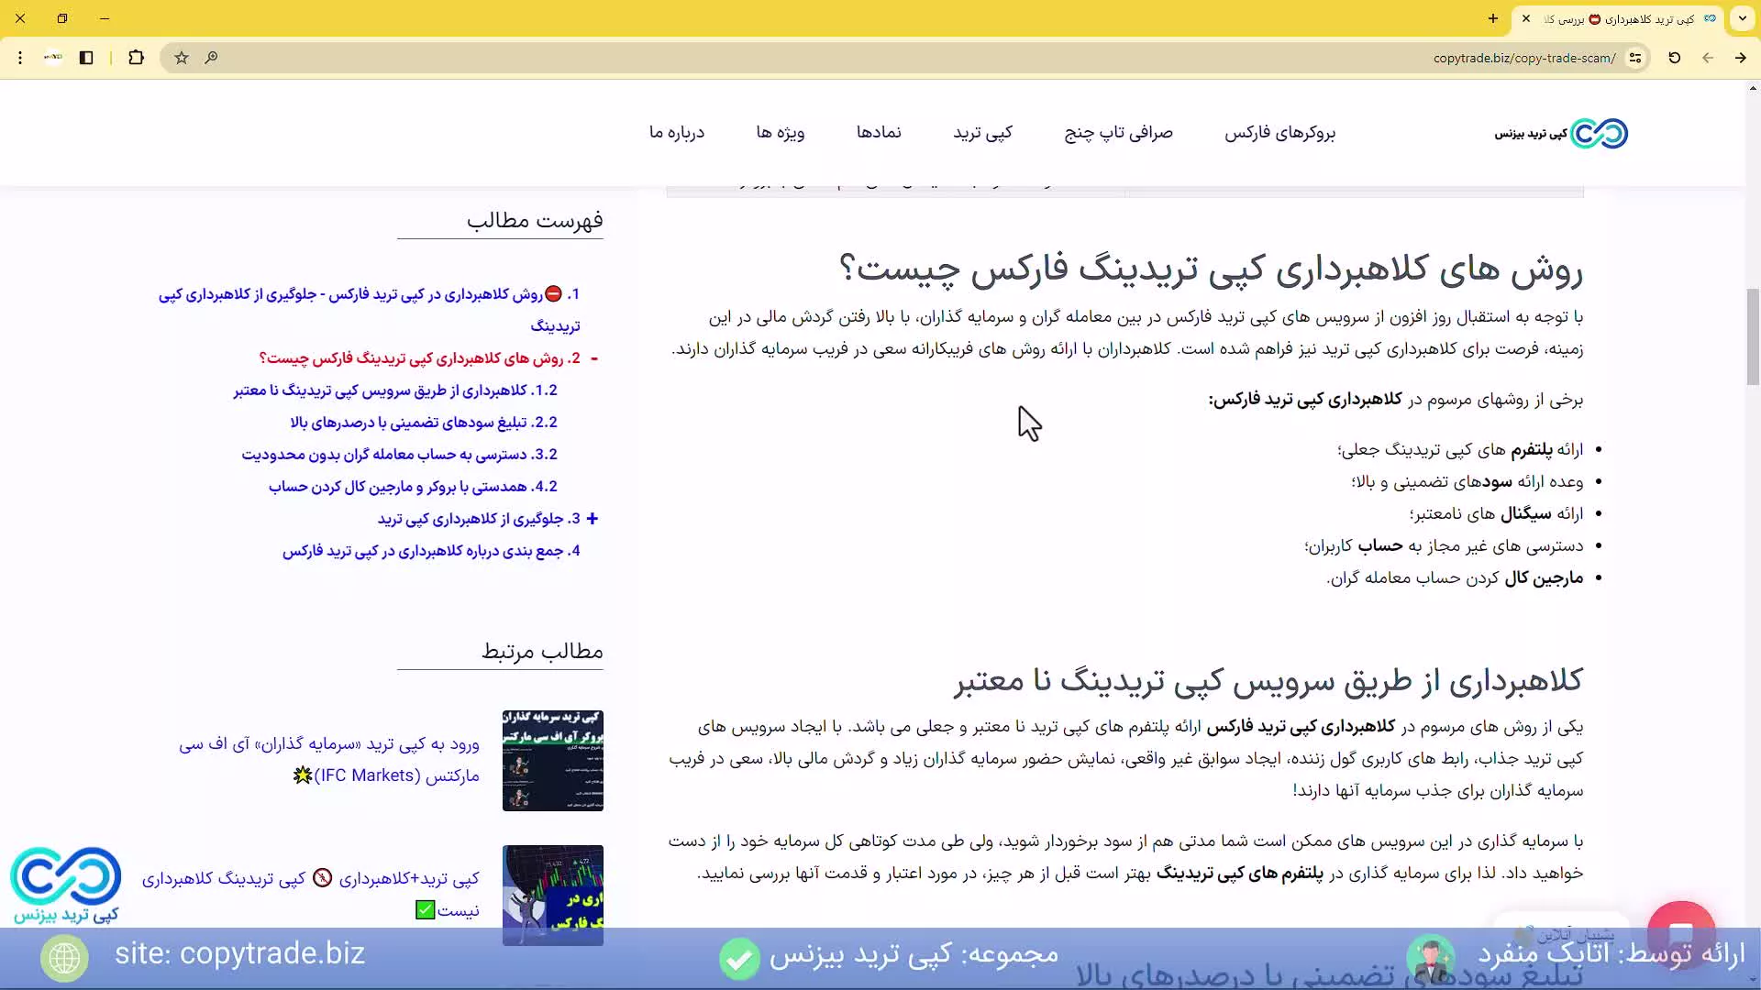
Task: Click heading کلاهبرداری از طریق سرویس کپی تریدینگ نا معتبر
Action: coord(1268,680)
